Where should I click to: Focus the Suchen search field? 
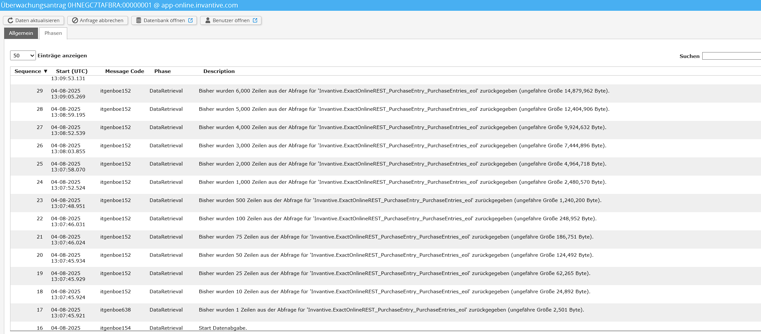[x=731, y=56]
